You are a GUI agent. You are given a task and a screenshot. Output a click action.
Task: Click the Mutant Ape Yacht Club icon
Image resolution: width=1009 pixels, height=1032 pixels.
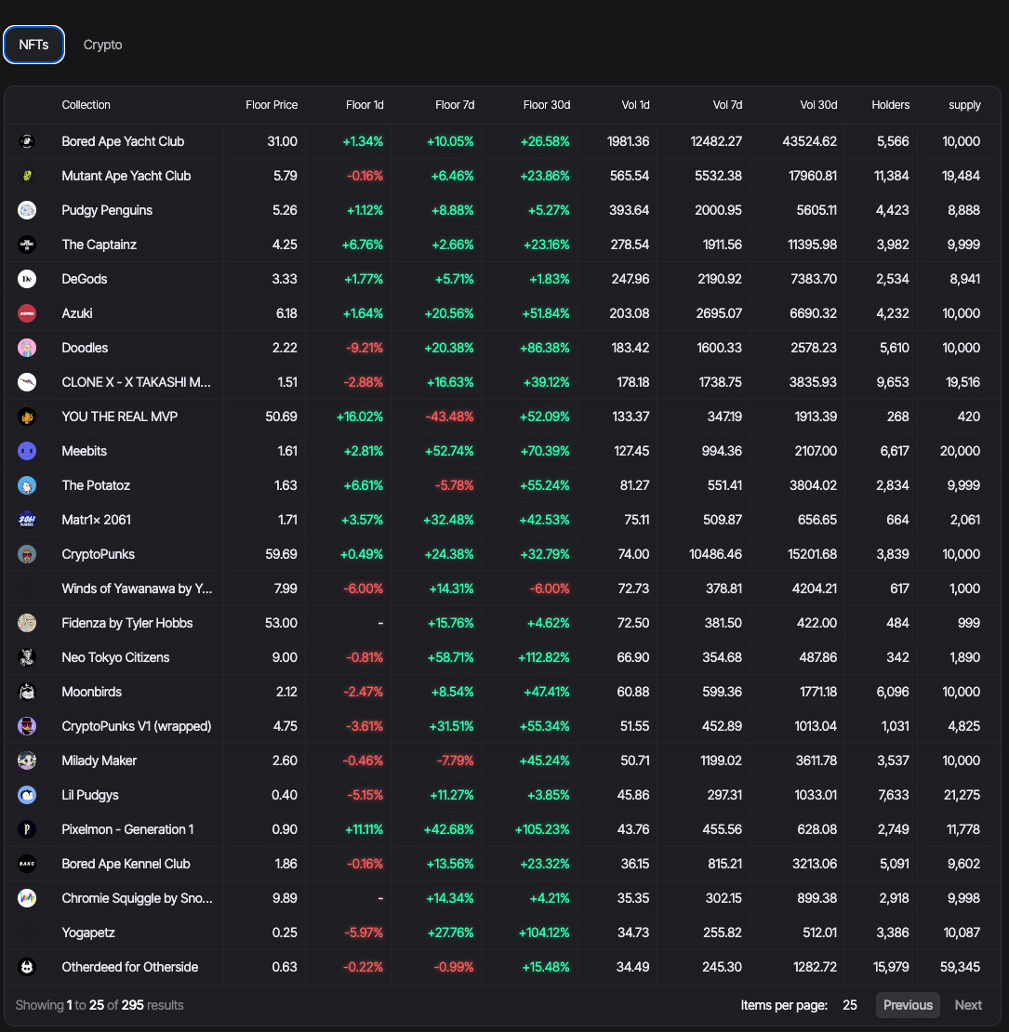[27, 176]
